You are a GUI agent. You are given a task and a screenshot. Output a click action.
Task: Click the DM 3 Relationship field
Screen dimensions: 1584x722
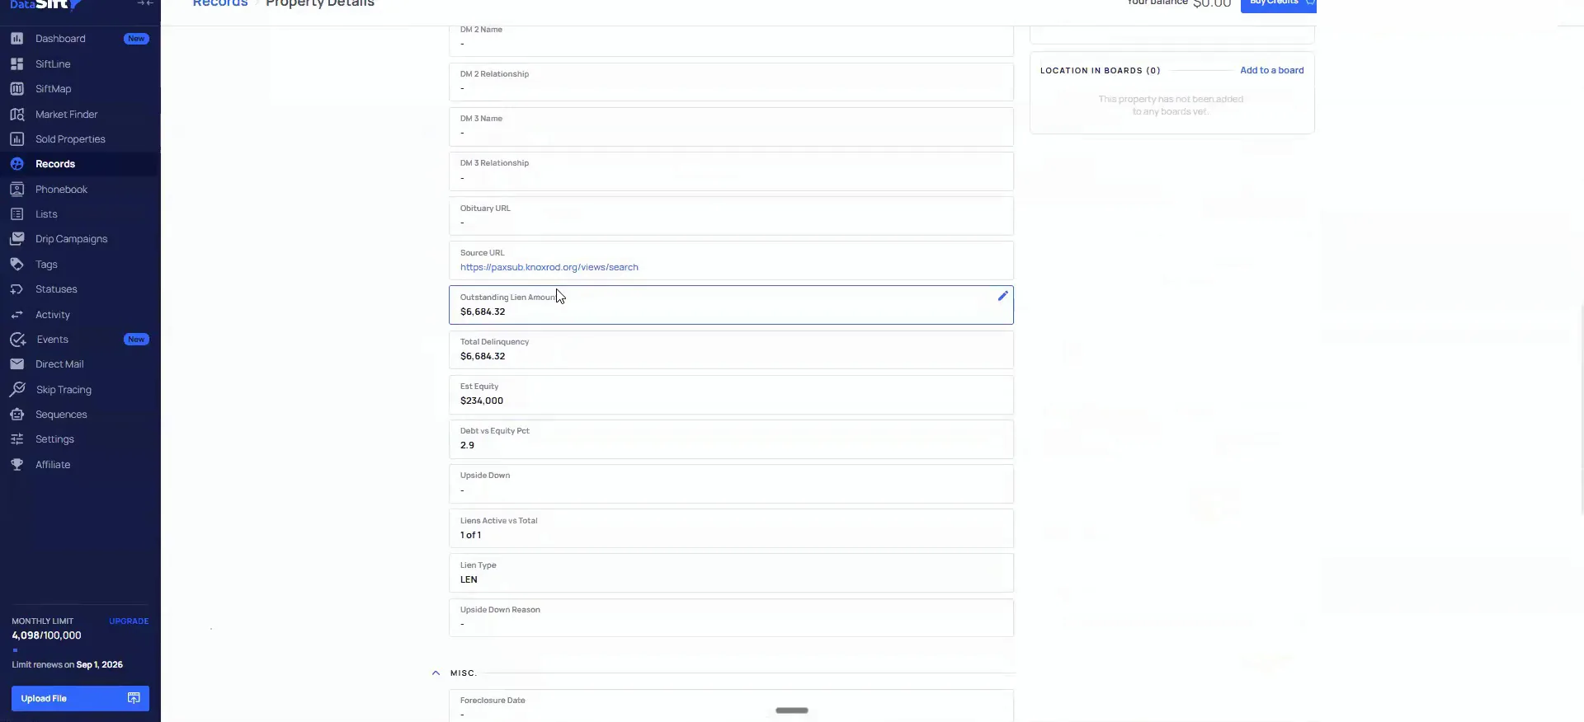coord(731,171)
